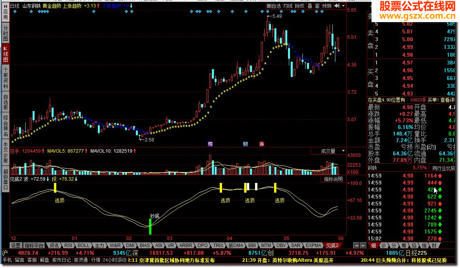Switch to the BOLL indicator tab

click(83, 245)
